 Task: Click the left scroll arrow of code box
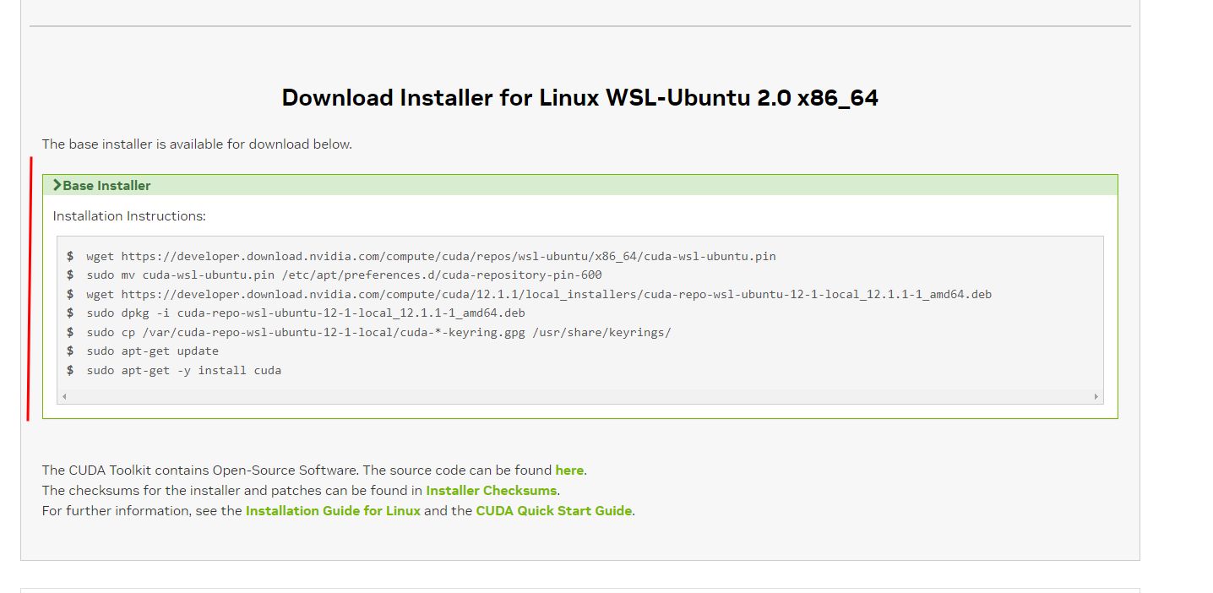64,394
